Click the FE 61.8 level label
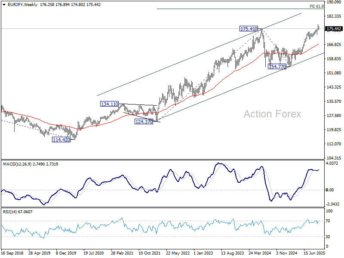 click(316, 6)
